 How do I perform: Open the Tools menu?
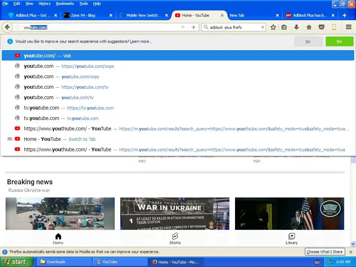tap(83, 3)
